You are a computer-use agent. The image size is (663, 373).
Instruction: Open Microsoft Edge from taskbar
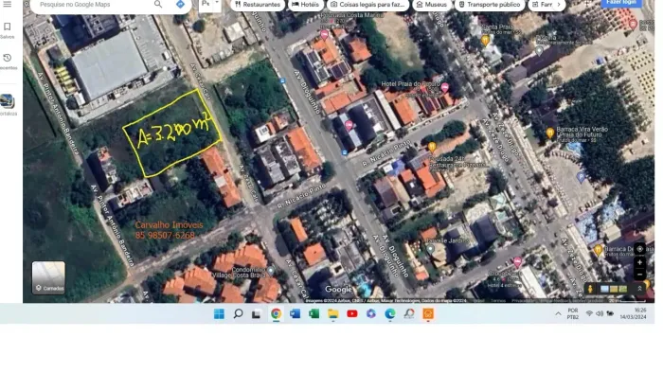point(390,314)
